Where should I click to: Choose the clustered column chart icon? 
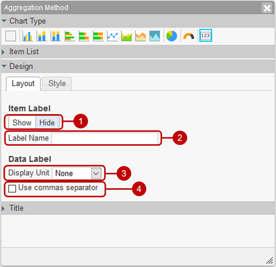coord(28,36)
